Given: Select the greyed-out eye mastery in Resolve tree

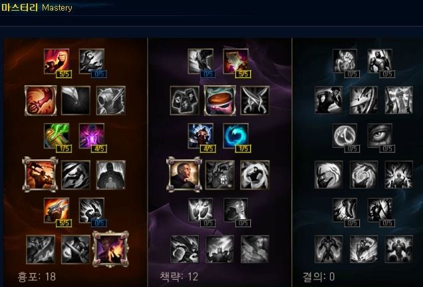Looking at the screenshot, I should (x=380, y=136).
